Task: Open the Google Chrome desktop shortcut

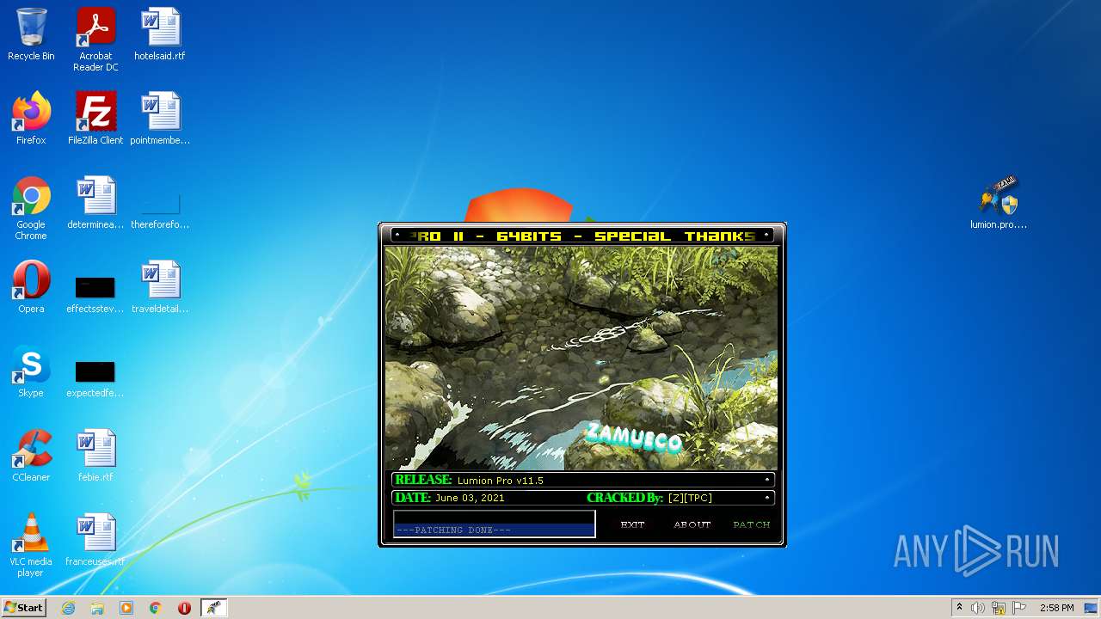Action: (x=31, y=208)
